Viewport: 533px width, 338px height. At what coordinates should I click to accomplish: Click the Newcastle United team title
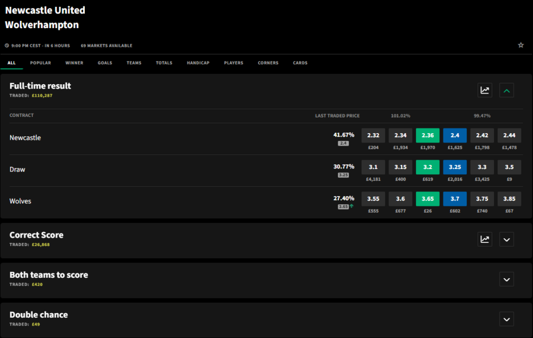(45, 10)
